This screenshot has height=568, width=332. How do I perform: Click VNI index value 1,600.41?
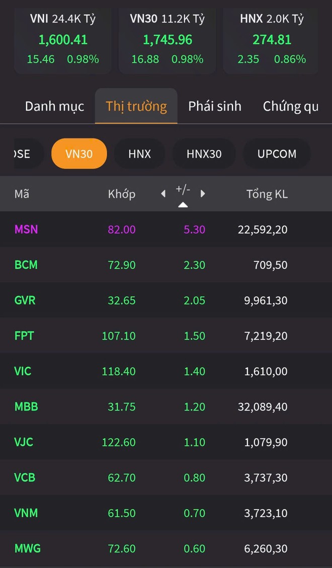[63, 40]
